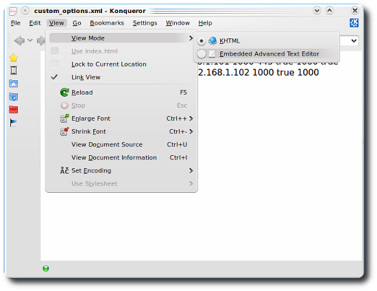Image resolution: width=377 pixels, height=291 pixels.
Task: Minimize the Konqueror window
Action: click(317, 10)
